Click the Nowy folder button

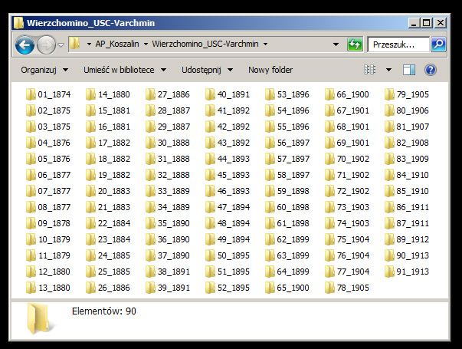270,70
